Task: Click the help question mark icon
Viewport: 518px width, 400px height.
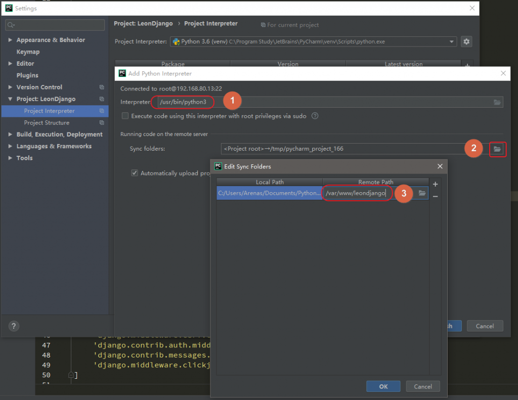Action: point(14,326)
